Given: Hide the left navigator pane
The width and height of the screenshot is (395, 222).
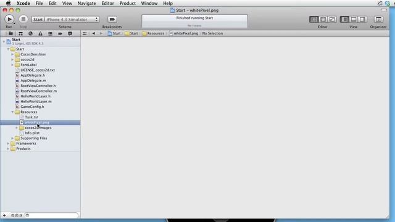Looking at the screenshot, I should click(344, 19).
